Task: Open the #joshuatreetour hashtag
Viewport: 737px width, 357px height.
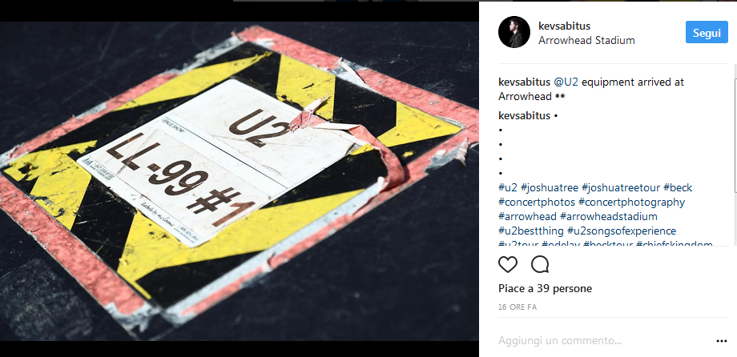Action: click(x=620, y=188)
